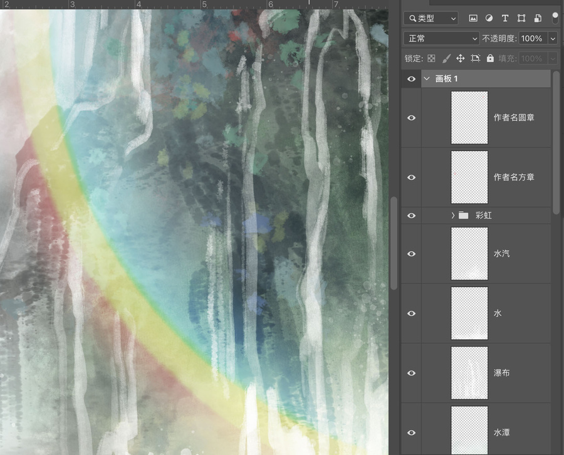
Task: Lock image pixels brush icon
Action: pos(446,58)
